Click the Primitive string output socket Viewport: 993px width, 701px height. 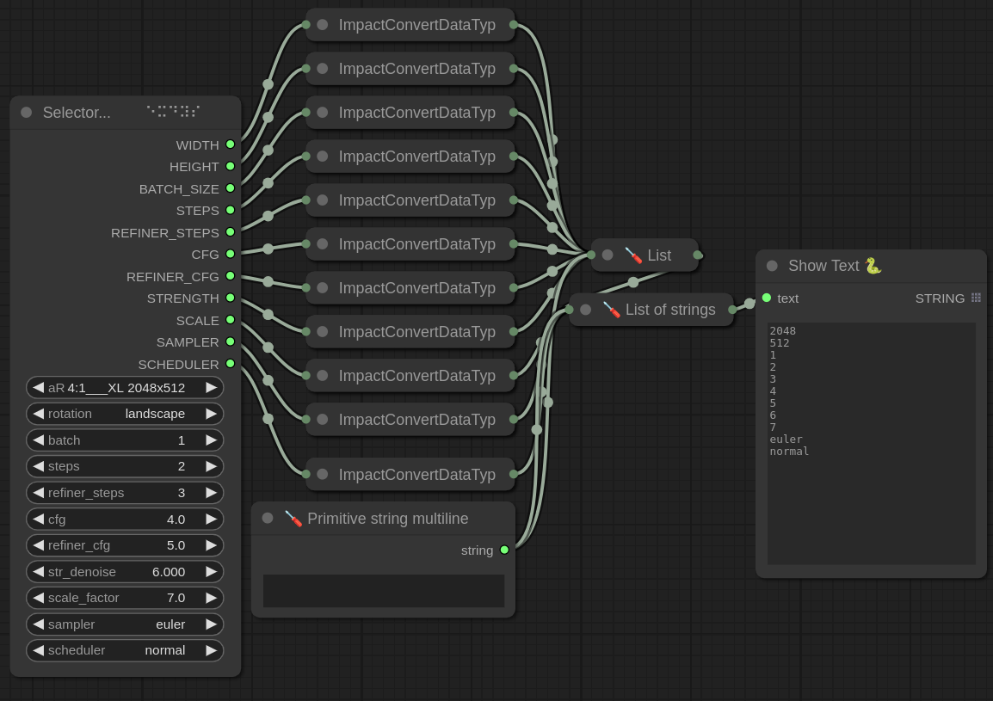504,550
